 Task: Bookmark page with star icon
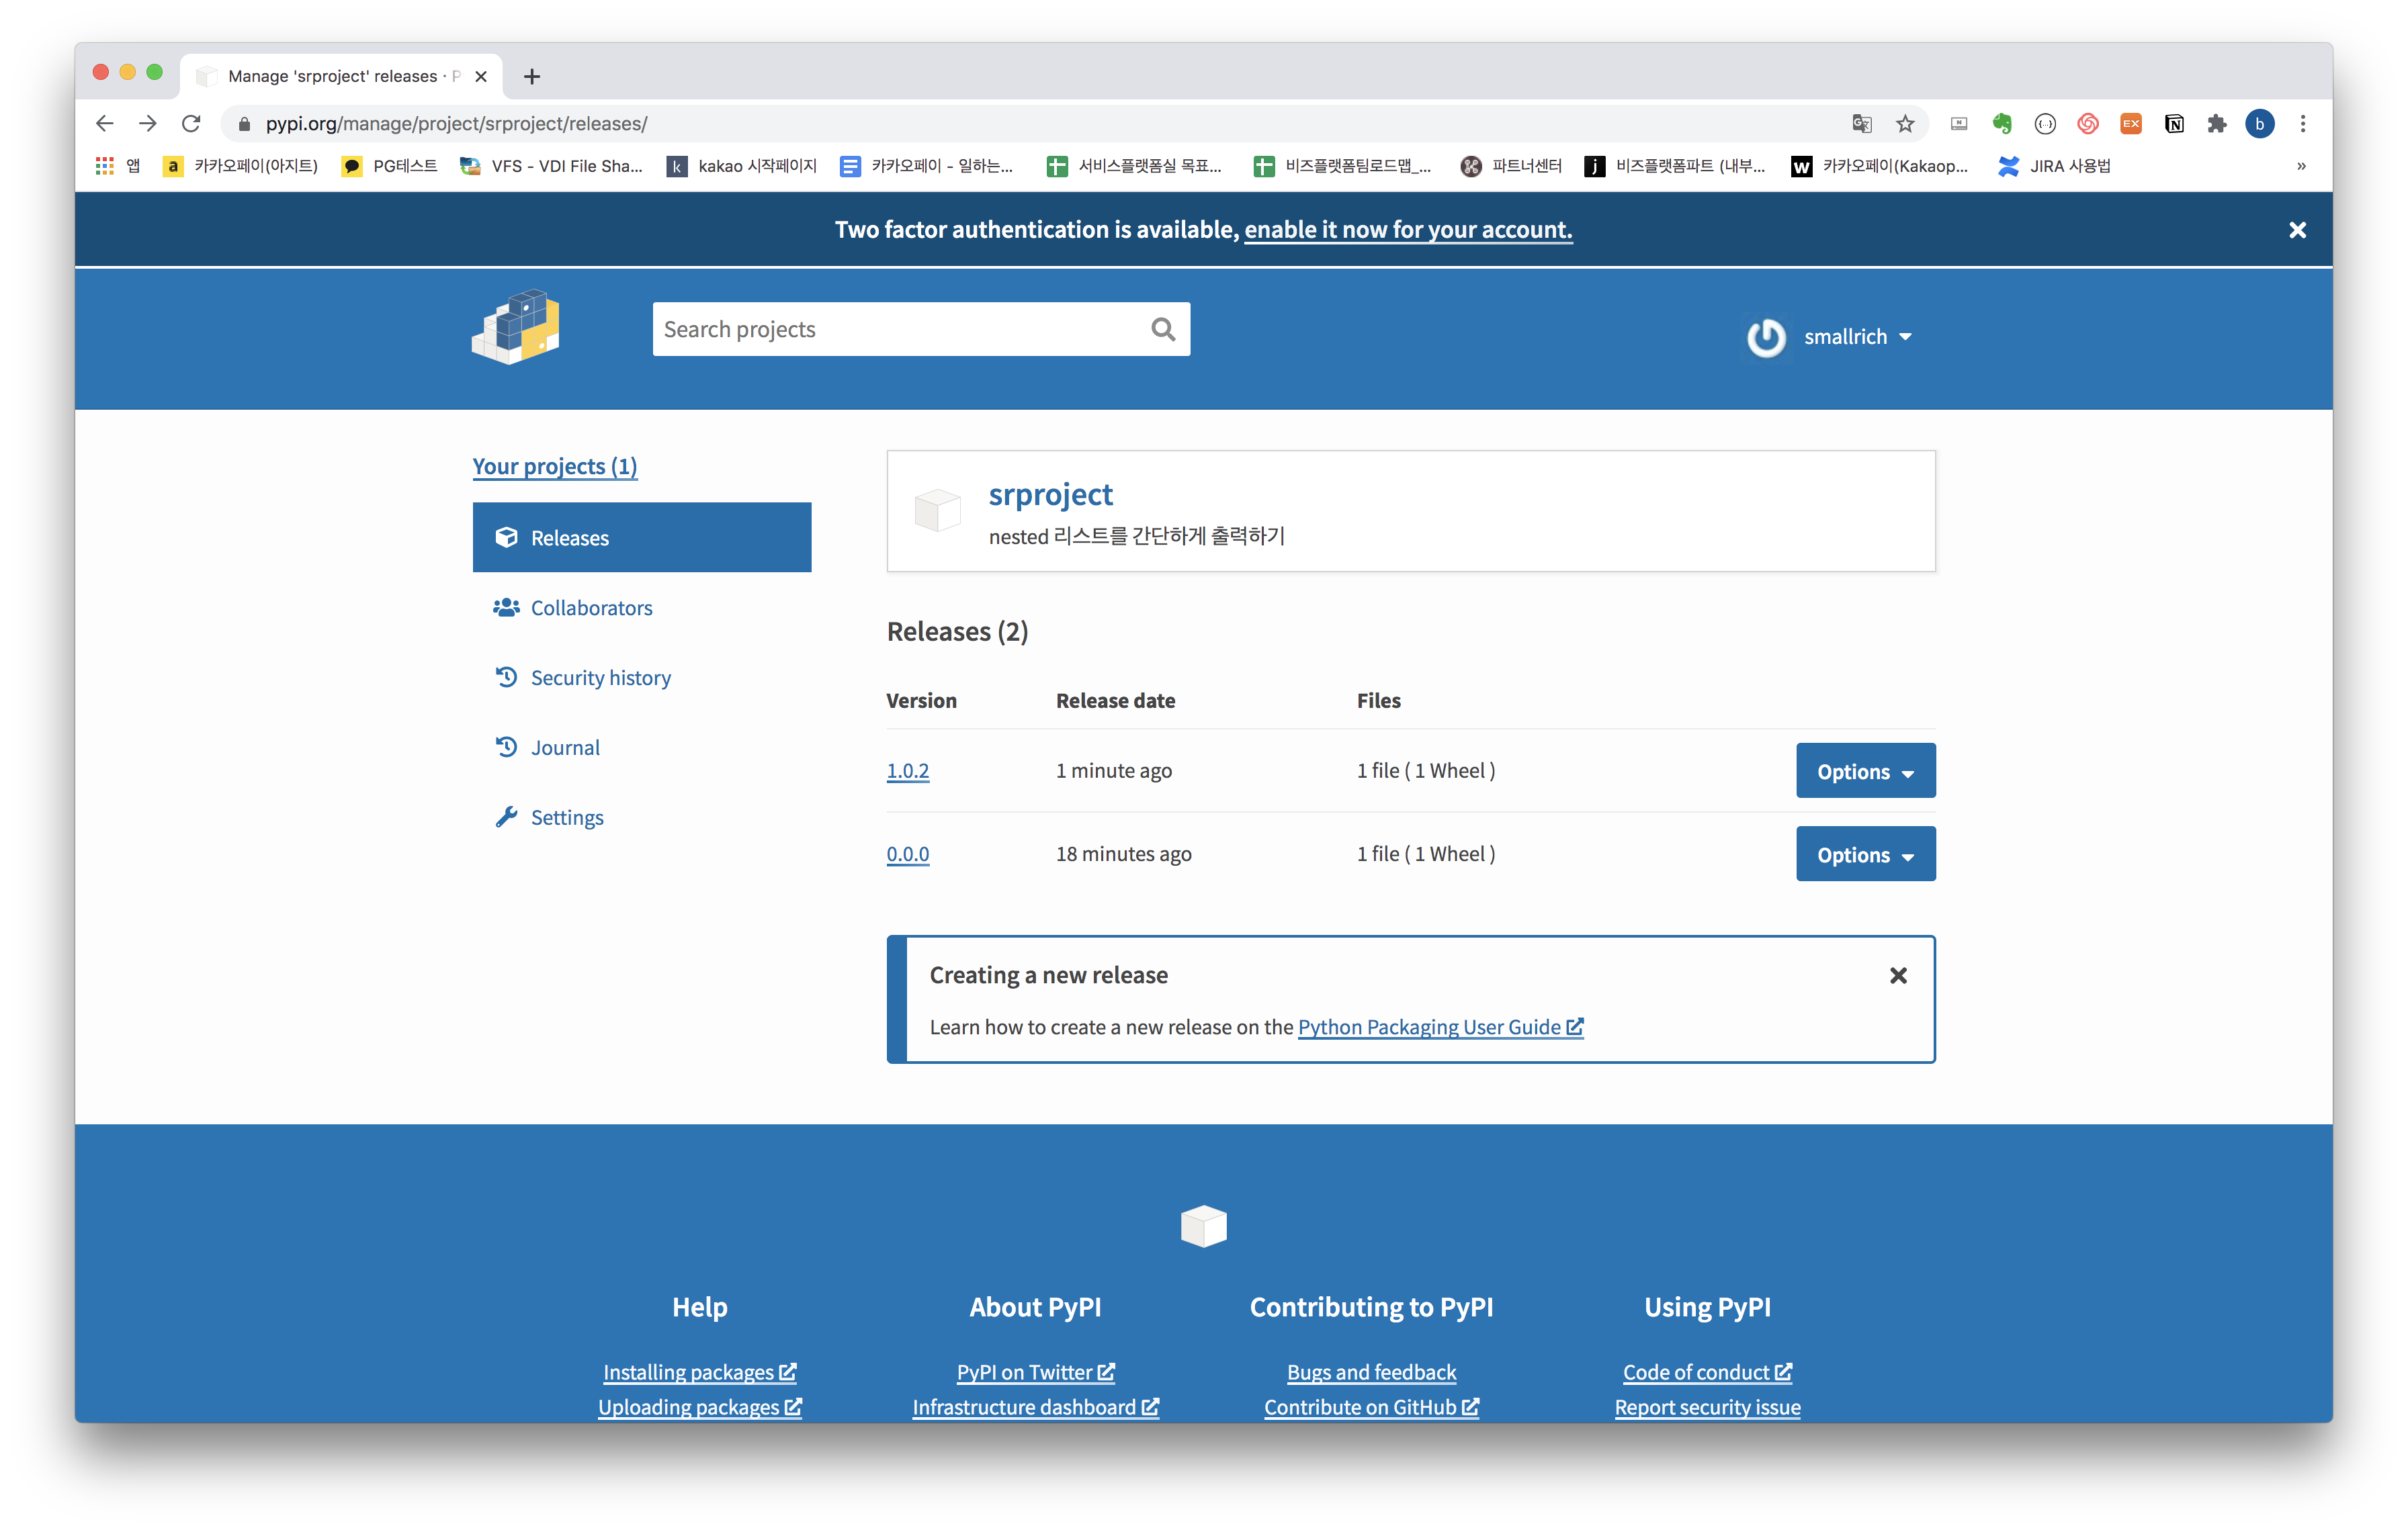(x=1905, y=124)
